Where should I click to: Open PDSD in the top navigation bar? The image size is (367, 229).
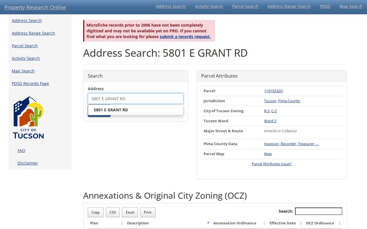click(325, 6)
